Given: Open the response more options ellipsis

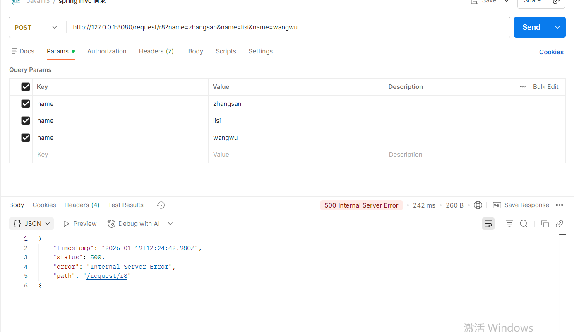Looking at the screenshot, I should [x=560, y=205].
